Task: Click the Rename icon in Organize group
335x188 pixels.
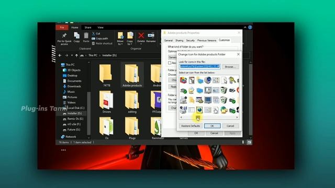Action: pyautogui.click(x=151, y=35)
